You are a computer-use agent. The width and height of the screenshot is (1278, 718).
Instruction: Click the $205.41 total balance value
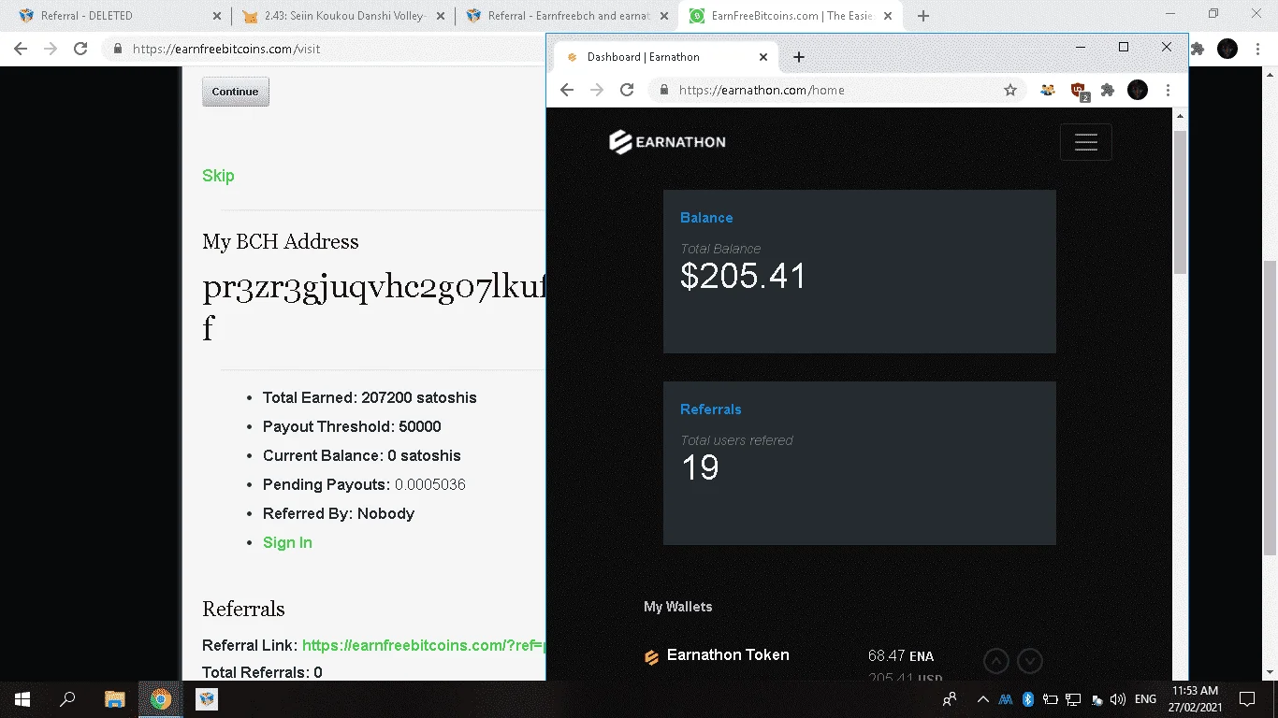click(743, 276)
